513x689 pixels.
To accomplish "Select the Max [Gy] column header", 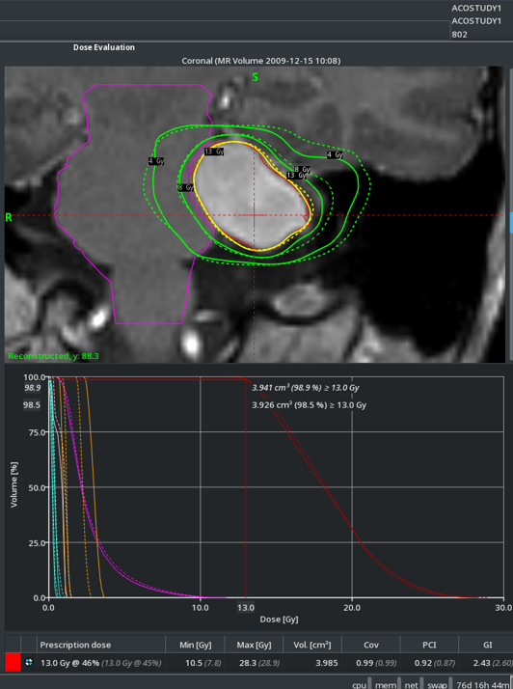I will pos(254,645).
